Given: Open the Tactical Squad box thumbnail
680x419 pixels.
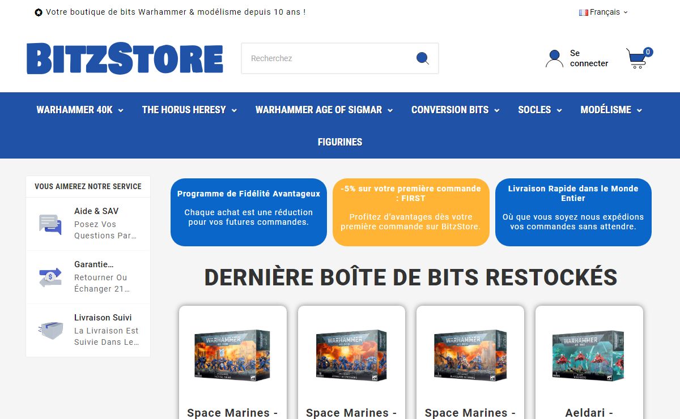Looking at the screenshot, I should coord(233,354).
